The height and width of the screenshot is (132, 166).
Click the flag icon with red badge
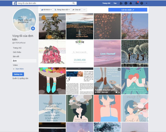pos(137,3)
